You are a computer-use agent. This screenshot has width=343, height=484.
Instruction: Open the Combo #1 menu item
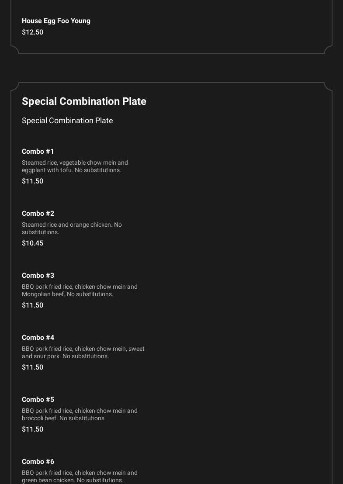[x=38, y=152]
